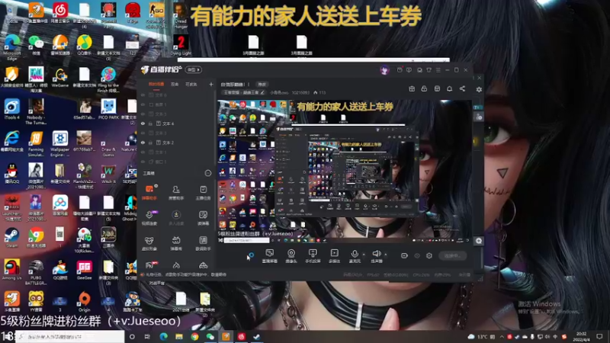Click the share icon above preview
Screen dimensions: 610x343
point(462,89)
